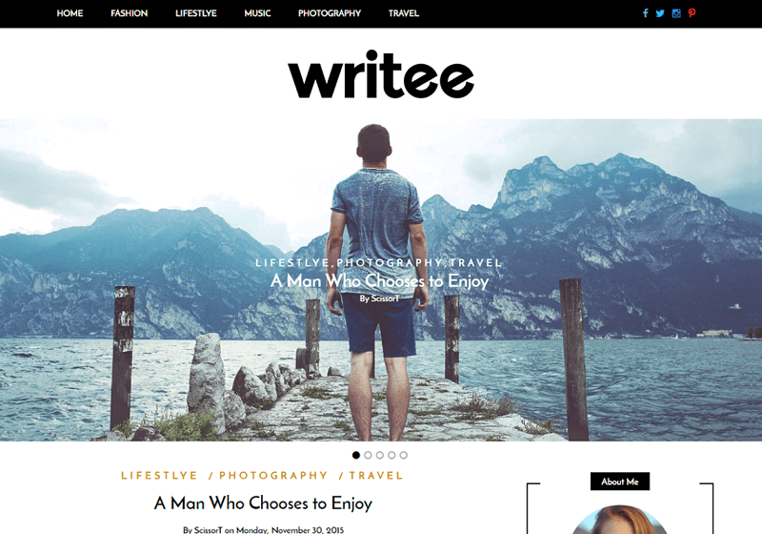Open the Pinterest social icon
Image resolution: width=762 pixels, height=534 pixels.
point(692,13)
